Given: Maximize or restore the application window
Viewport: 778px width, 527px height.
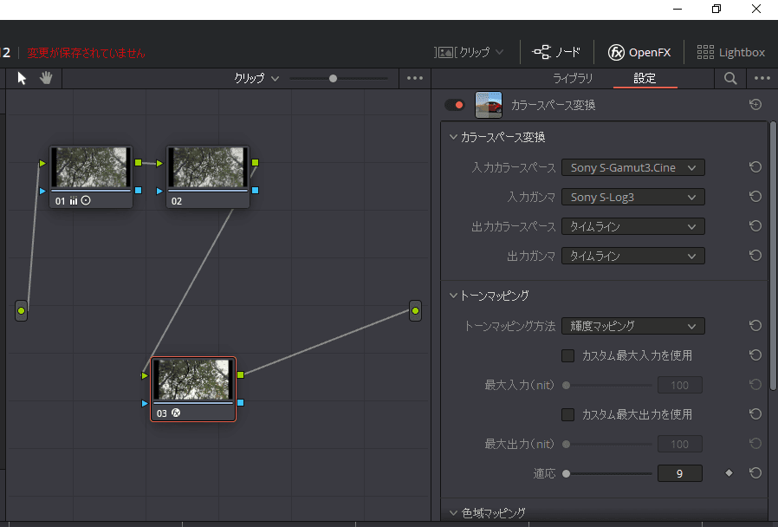Looking at the screenshot, I should (x=716, y=9).
